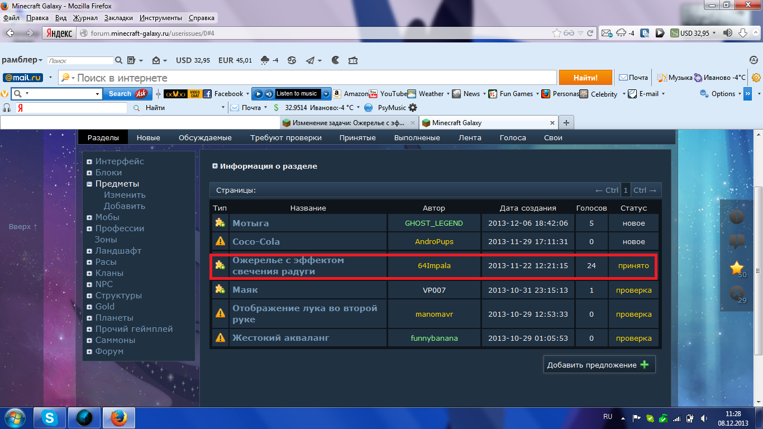This screenshot has width=763, height=429.
Task: Click the headphones icon in Yandex toolbar
Action: (7, 107)
